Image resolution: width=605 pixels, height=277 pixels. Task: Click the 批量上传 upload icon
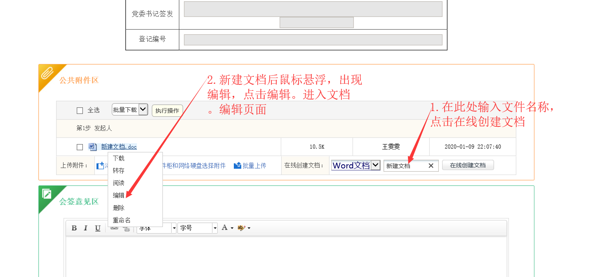238,166
